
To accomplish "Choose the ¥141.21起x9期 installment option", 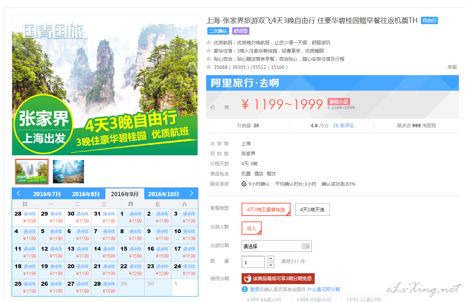I will (364, 298).
